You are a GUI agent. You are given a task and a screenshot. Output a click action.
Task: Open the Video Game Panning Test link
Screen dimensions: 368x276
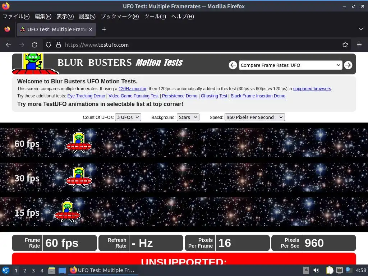coord(134,96)
